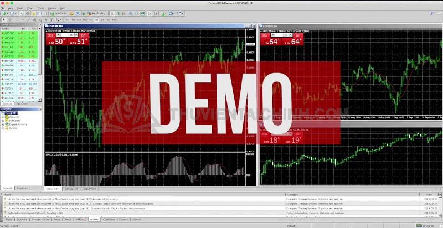Expand the Expert Advisors node in Navigator
The height and width of the screenshot is (228, 443).
coord(3,124)
